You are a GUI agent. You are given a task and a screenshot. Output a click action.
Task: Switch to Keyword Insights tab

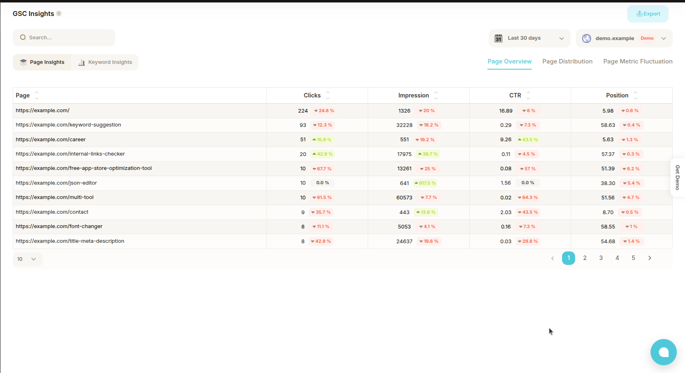[x=105, y=62]
